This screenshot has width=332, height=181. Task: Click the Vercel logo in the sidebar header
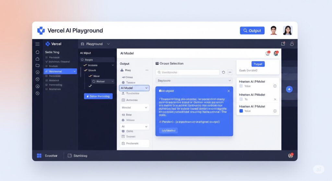tap(48, 44)
